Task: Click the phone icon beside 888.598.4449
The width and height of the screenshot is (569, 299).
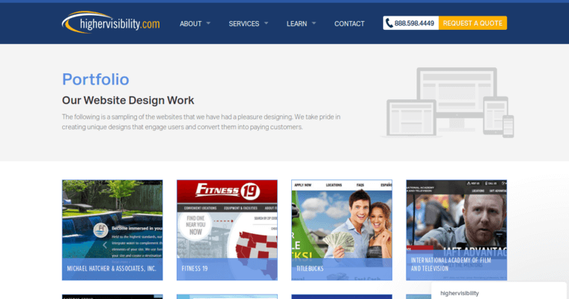Action: pyautogui.click(x=389, y=23)
